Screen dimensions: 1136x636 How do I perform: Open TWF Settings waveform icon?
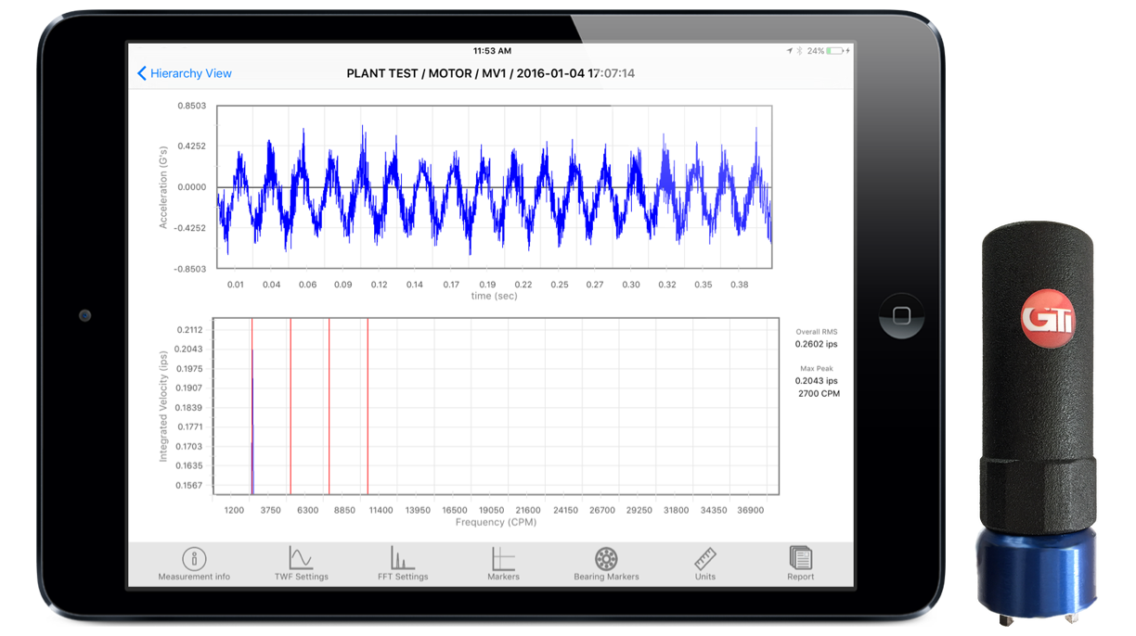click(x=301, y=558)
